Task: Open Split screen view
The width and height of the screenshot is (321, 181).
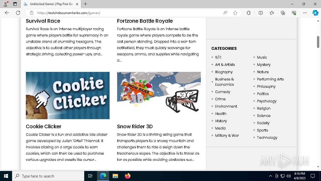Action: (261, 13)
